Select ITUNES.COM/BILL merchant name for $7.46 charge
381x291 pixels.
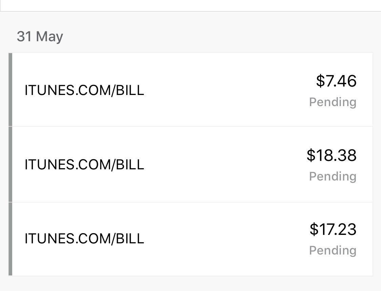(x=84, y=90)
